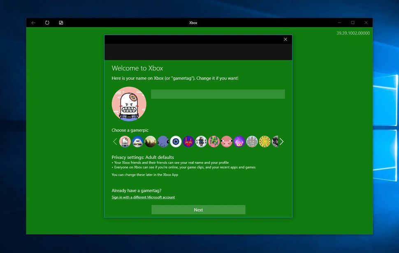Select the pink pig gamerpic
Image resolution: width=399 pixels, height=253 pixels.
226,142
